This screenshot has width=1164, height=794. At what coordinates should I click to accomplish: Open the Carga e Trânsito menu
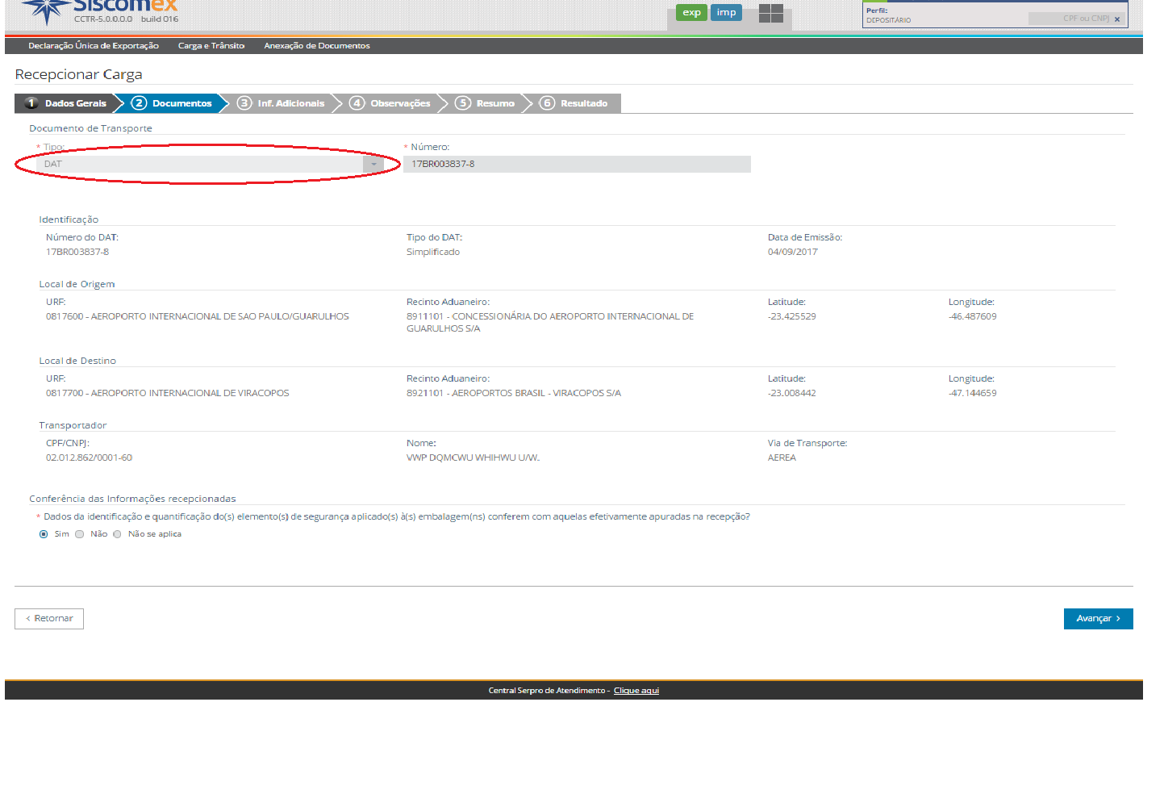[211, 46]
